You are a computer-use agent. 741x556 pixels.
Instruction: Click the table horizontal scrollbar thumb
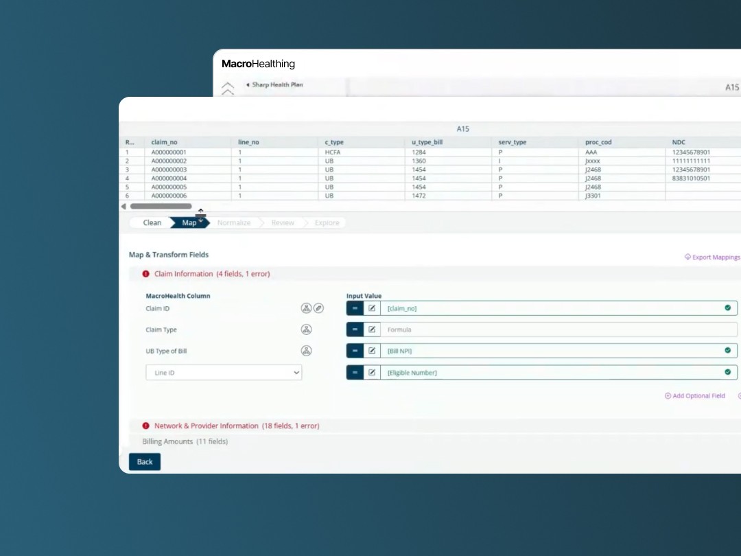coord(161,206)
